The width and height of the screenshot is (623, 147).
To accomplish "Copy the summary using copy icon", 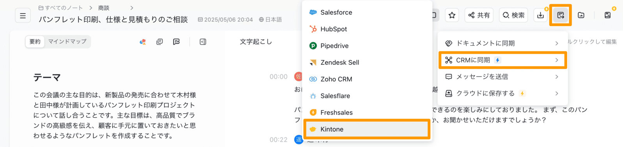I will (x=159, y=42).
